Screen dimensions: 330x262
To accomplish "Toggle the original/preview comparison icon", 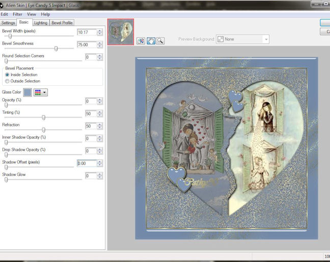I will (141, 41).
